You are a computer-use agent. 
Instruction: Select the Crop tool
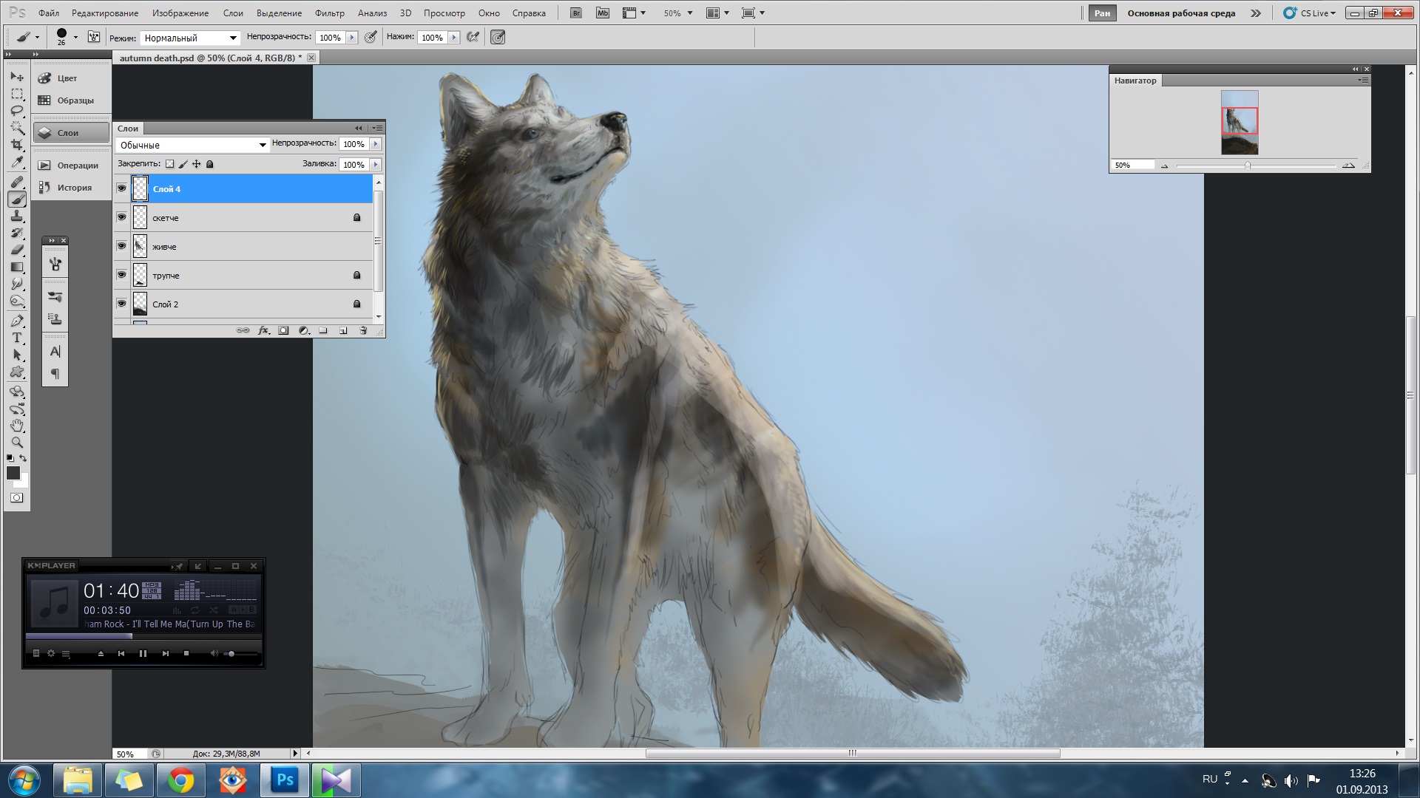pyautogui.click(x=17, y=145)
